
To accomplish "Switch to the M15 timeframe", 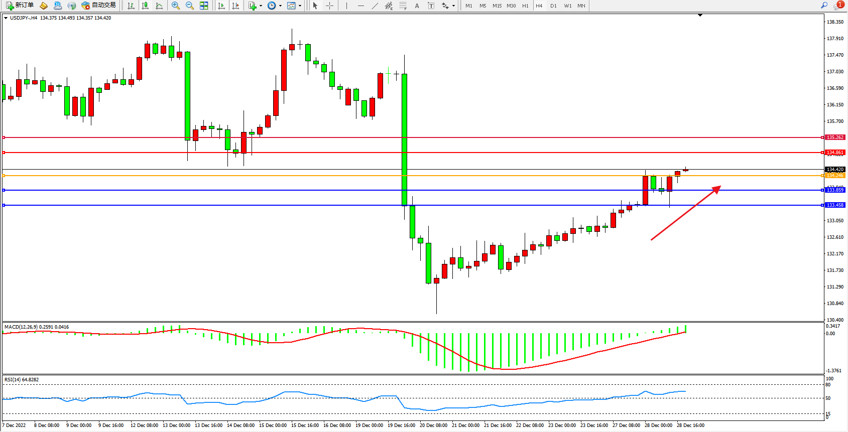I will pyautogui.click(x=497, y=6).
